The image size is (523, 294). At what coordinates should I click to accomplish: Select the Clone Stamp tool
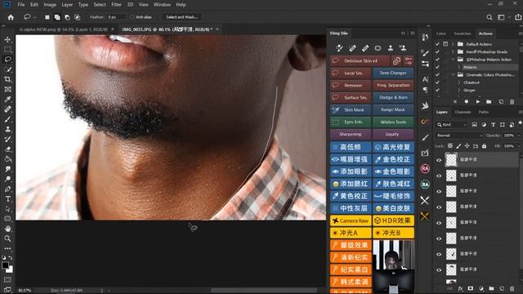click(7, 129)
